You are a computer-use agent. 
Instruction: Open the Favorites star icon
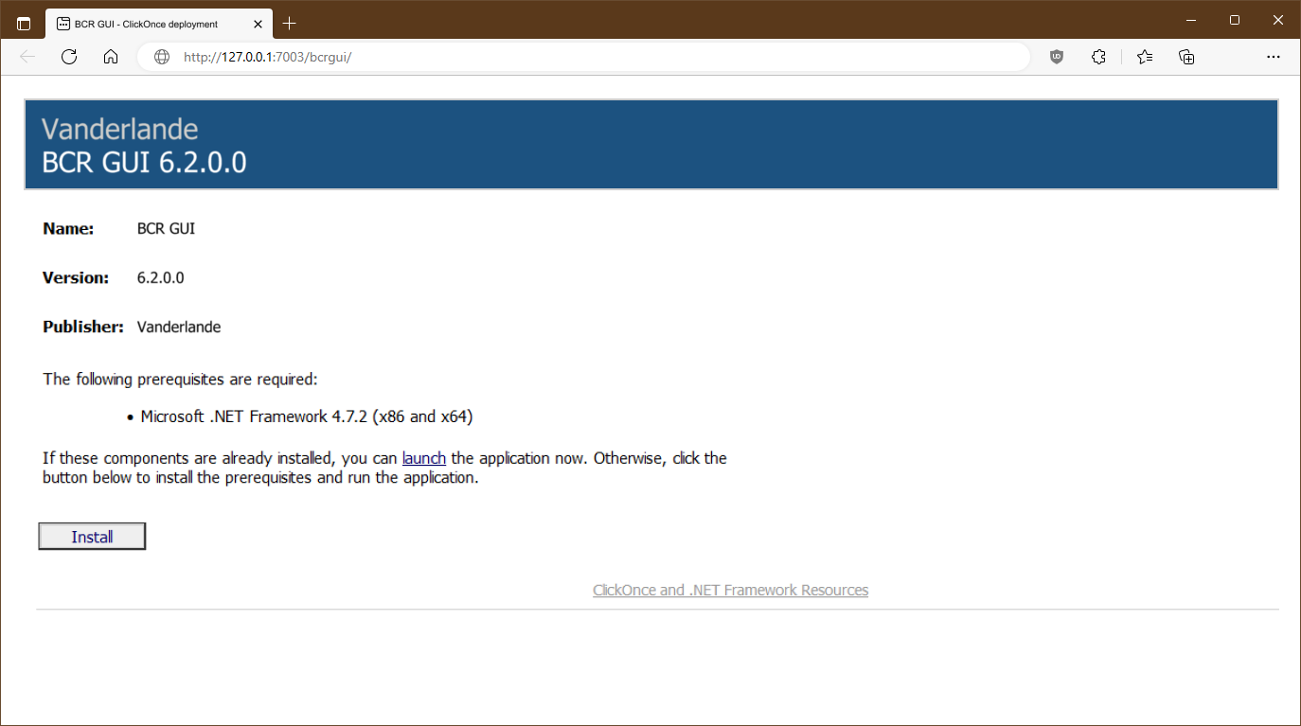[x=1145, y=57]
